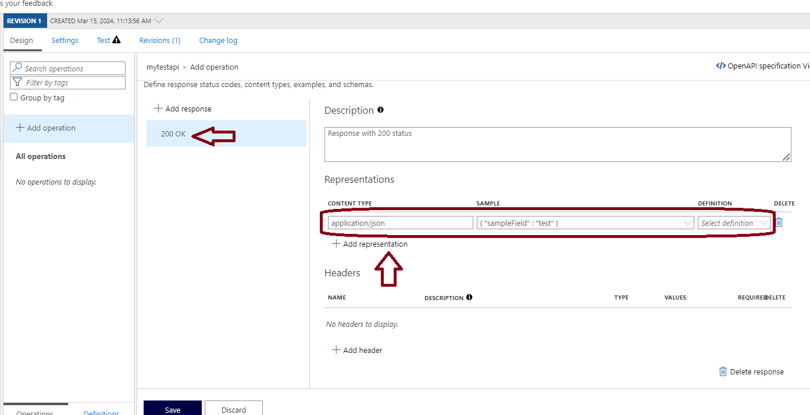Click the Discard button
The image size is (810, 415).
point(234,408)
